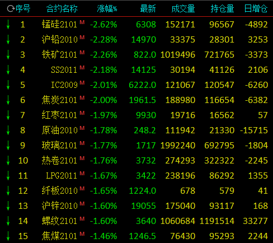
Task: Click the -2.62% change value
Action: pos(103,25)
